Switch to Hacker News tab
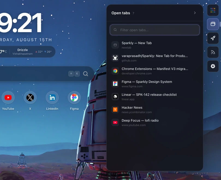 (155, 110)
